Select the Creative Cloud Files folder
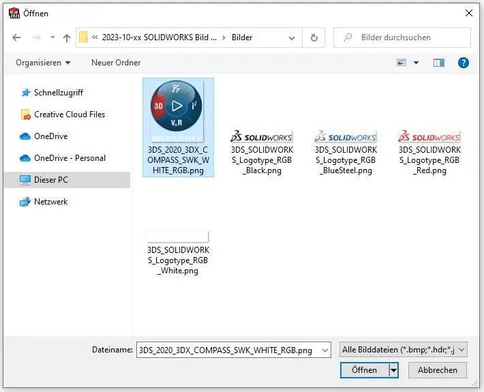Screen dimensions: 484x392 coord(69,115)
